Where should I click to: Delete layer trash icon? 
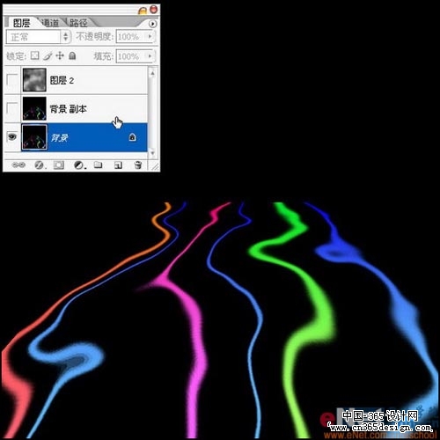point(138,165)
